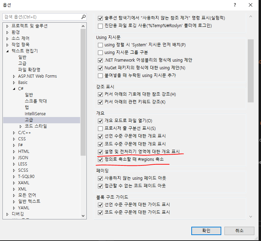Toggle '사용하지 않는 참조 제거' 명령 표시 checkbox
The height and width of the screenshot is (241, 261).
tap(100, 18)
